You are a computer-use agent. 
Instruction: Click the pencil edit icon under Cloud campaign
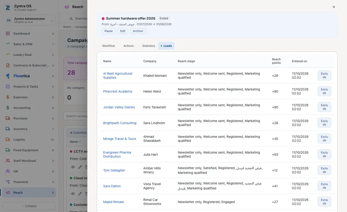coord(80,194)
